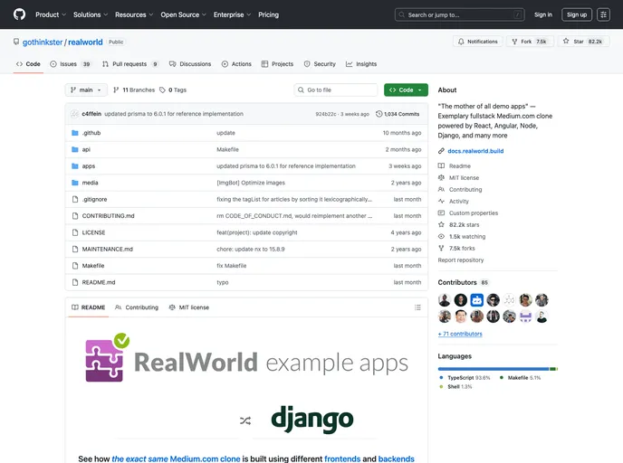
Task: Click the c4ffein commit author name
Action: (91, 114)
